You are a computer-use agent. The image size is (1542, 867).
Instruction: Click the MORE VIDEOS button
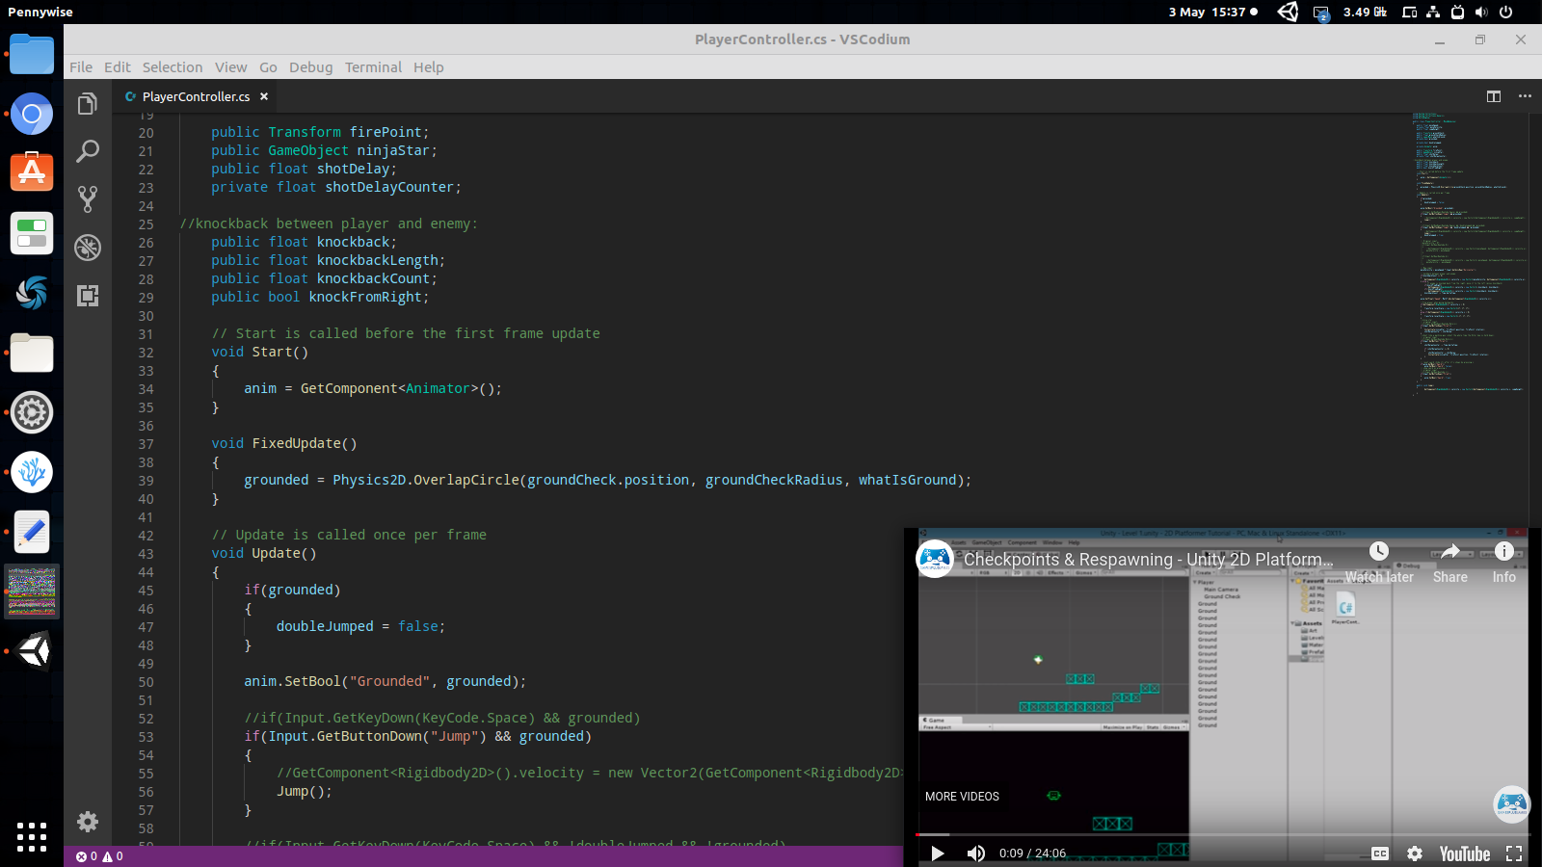point(961,796)
